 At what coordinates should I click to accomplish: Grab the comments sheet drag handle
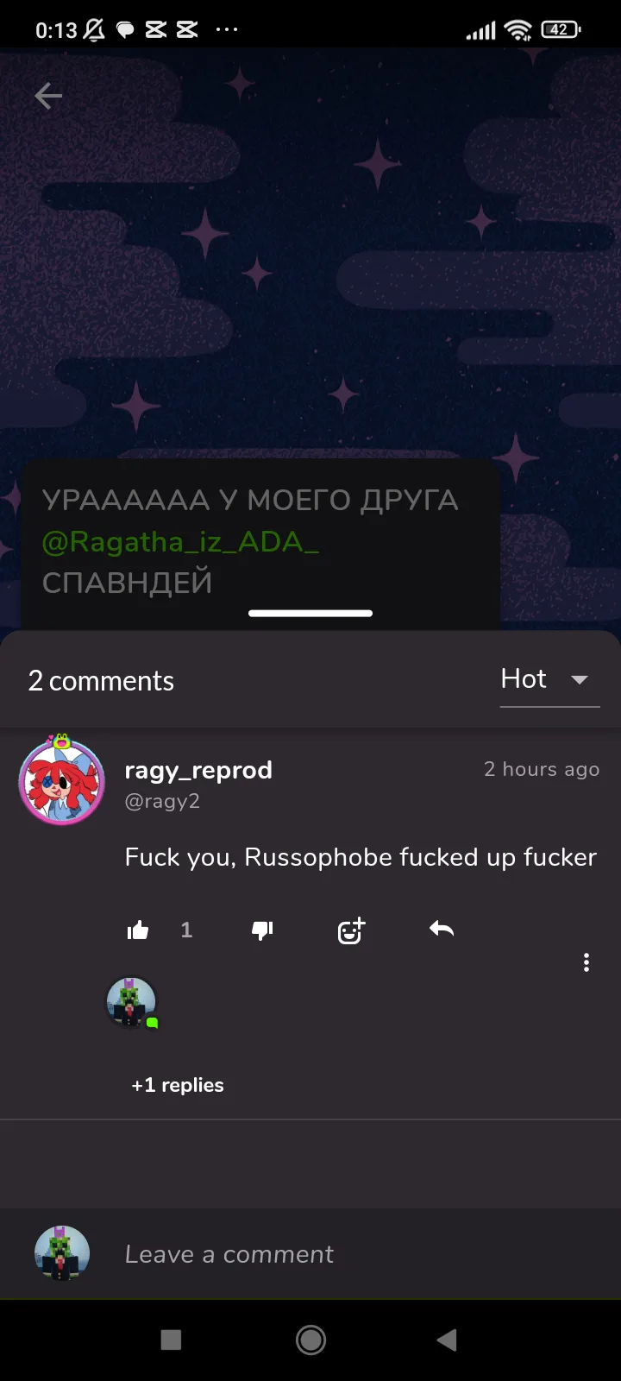pyautogui.click(x=310, y=614)
